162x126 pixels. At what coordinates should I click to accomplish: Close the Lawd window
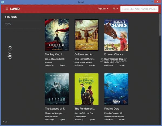tap(158, 2)
